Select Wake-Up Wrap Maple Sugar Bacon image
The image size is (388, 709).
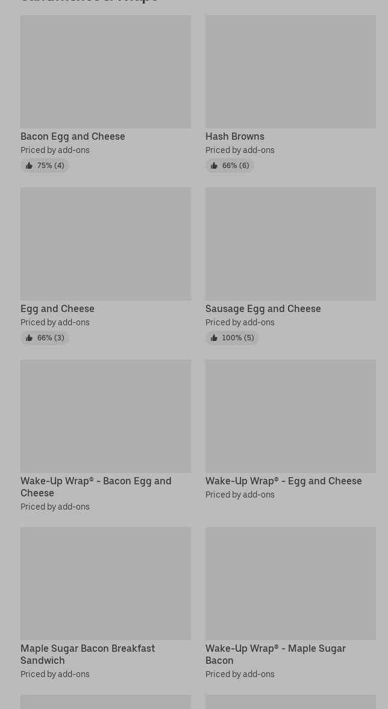290,584
